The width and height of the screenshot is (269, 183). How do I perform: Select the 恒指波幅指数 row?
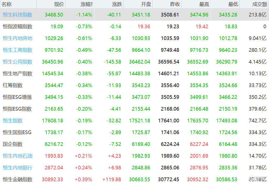click(18, 26)
